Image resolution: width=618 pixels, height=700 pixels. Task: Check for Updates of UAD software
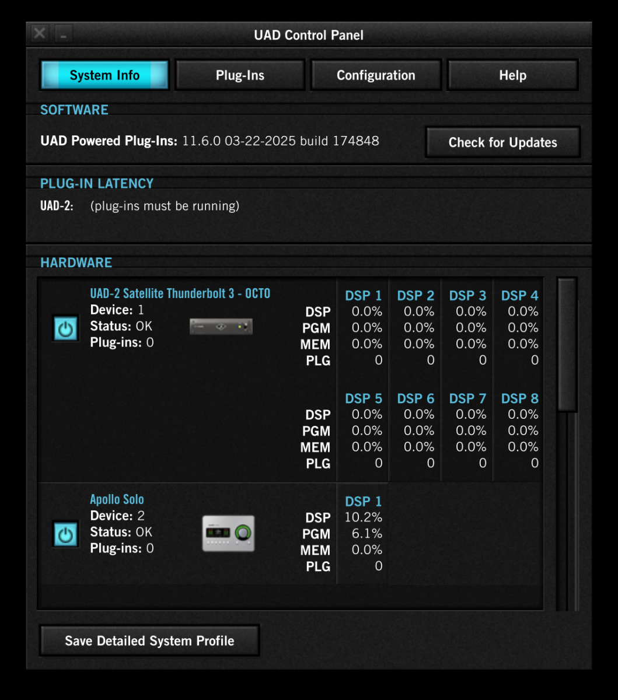(x=503, y=142)
